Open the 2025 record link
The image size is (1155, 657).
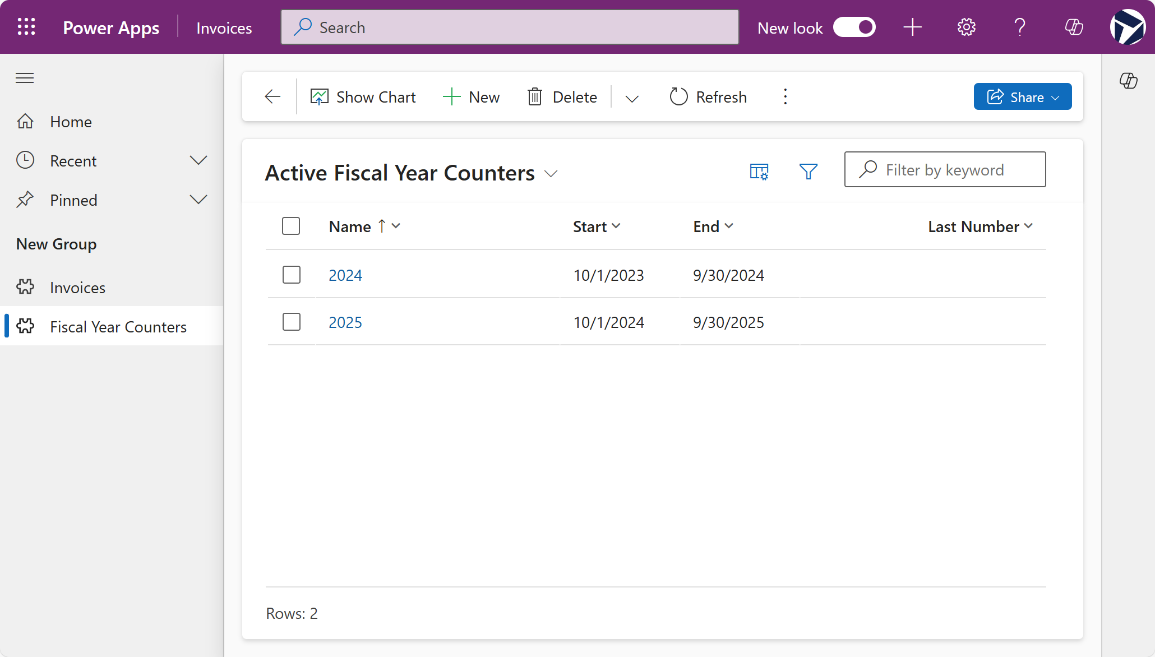pos(345,322)
